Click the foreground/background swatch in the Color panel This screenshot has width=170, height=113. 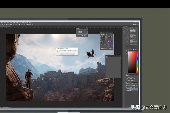pyautogui.click(x=126, y=52)
